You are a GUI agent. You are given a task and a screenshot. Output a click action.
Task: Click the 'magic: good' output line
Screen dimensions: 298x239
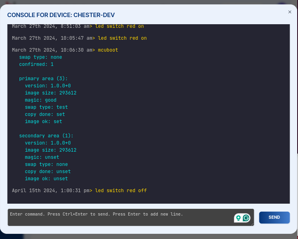click(41, 100)
